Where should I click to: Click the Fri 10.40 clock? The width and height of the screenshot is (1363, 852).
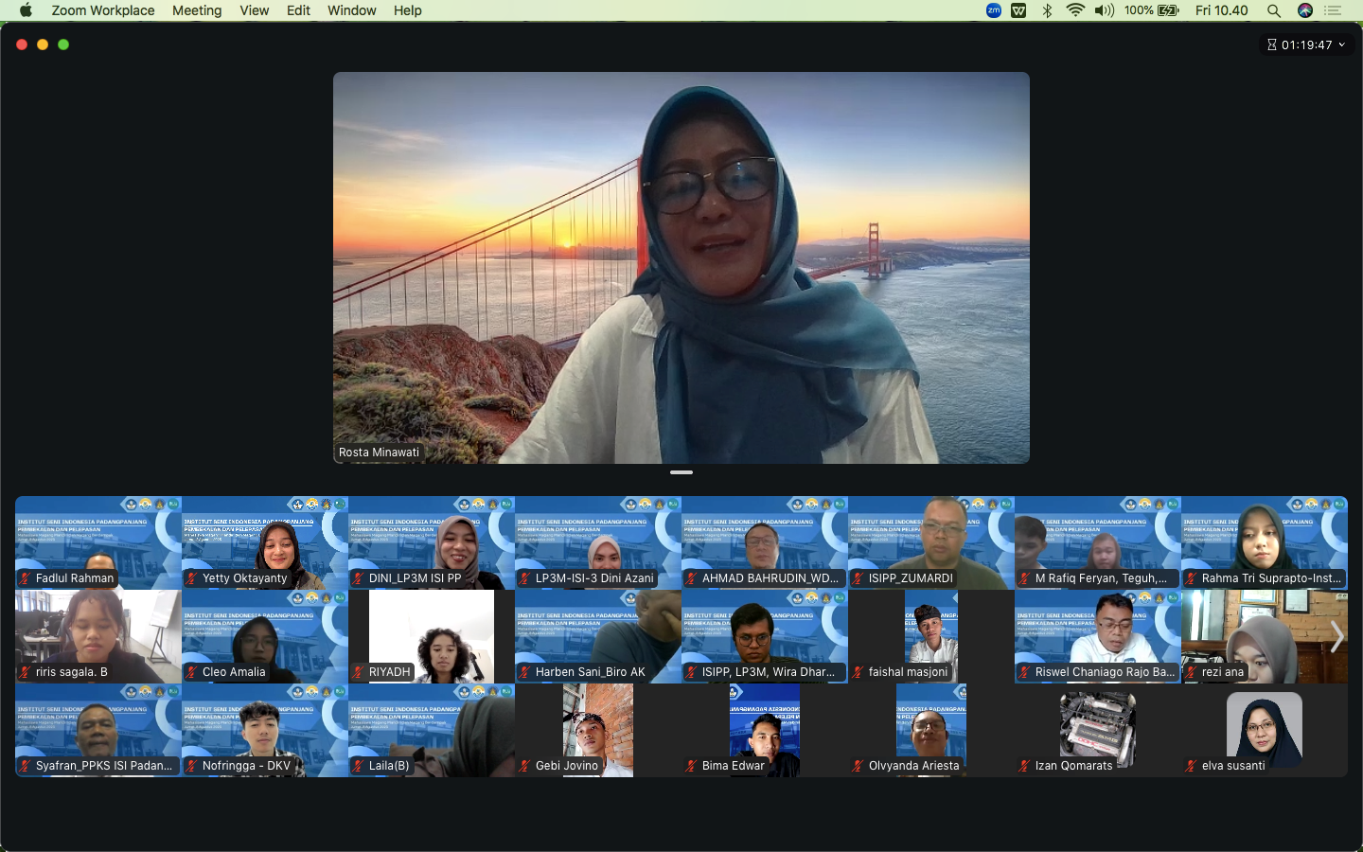1221,10
